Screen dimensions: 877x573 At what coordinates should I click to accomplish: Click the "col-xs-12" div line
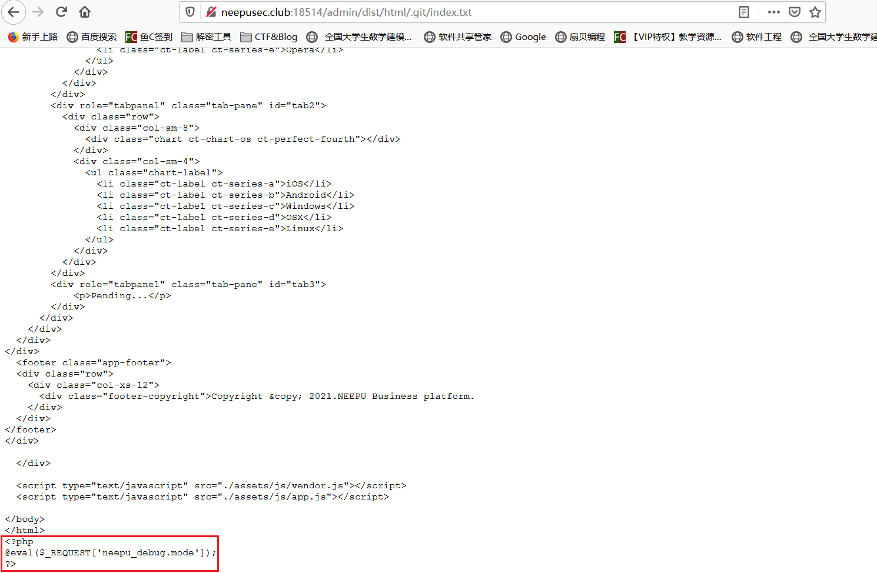coord(94,385)
